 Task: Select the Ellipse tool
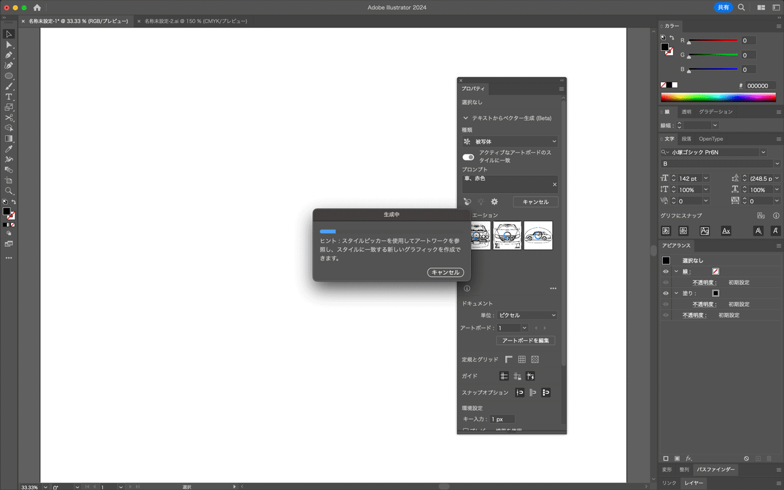click(9, 76)
